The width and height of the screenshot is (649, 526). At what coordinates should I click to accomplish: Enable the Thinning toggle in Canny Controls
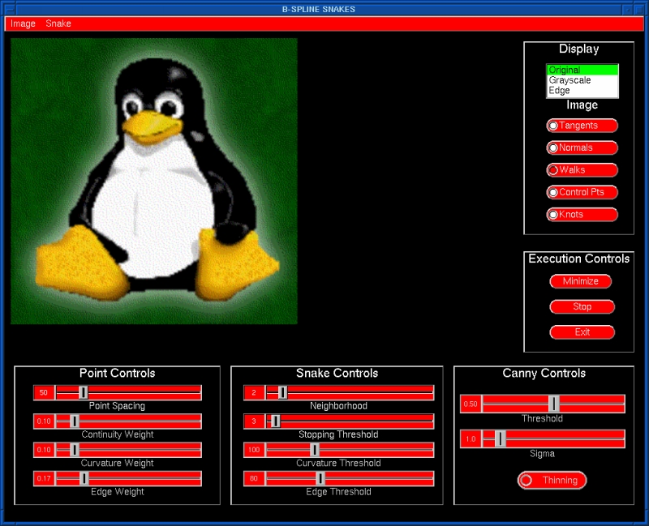click(x=552, y=481)
